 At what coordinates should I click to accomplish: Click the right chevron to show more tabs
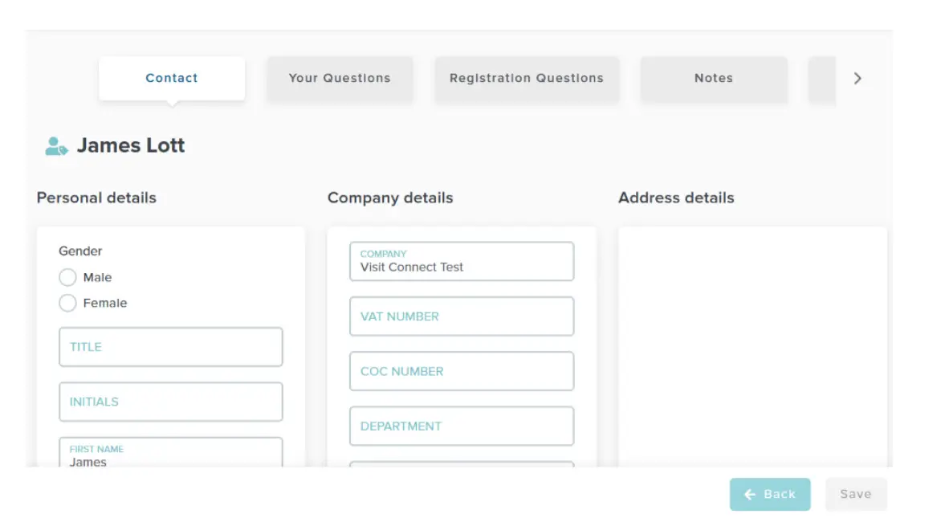(x=858, y=78)
